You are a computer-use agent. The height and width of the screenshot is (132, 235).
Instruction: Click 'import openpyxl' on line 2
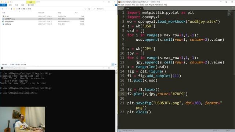click(x=144, y=17)
